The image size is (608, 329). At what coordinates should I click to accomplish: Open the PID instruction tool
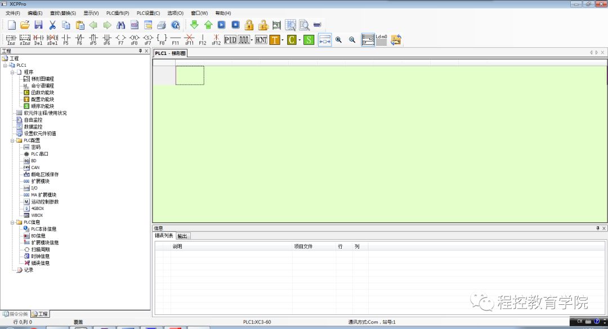230,39
